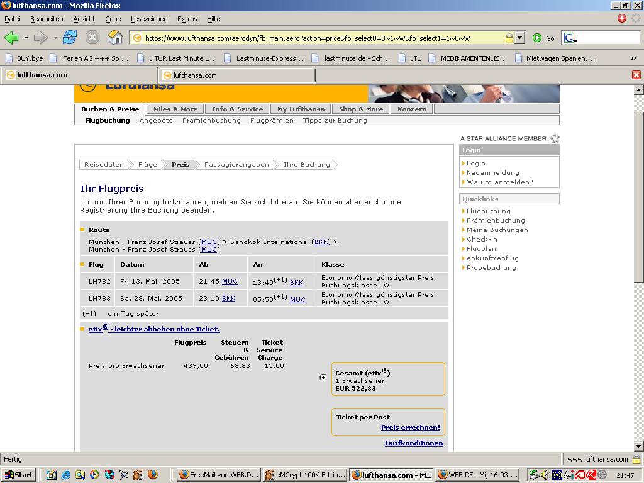Switch to the WEB.DE - Mi, 16.03 taskbar window
Screen dimensions: 644x483
click(477, 475)
